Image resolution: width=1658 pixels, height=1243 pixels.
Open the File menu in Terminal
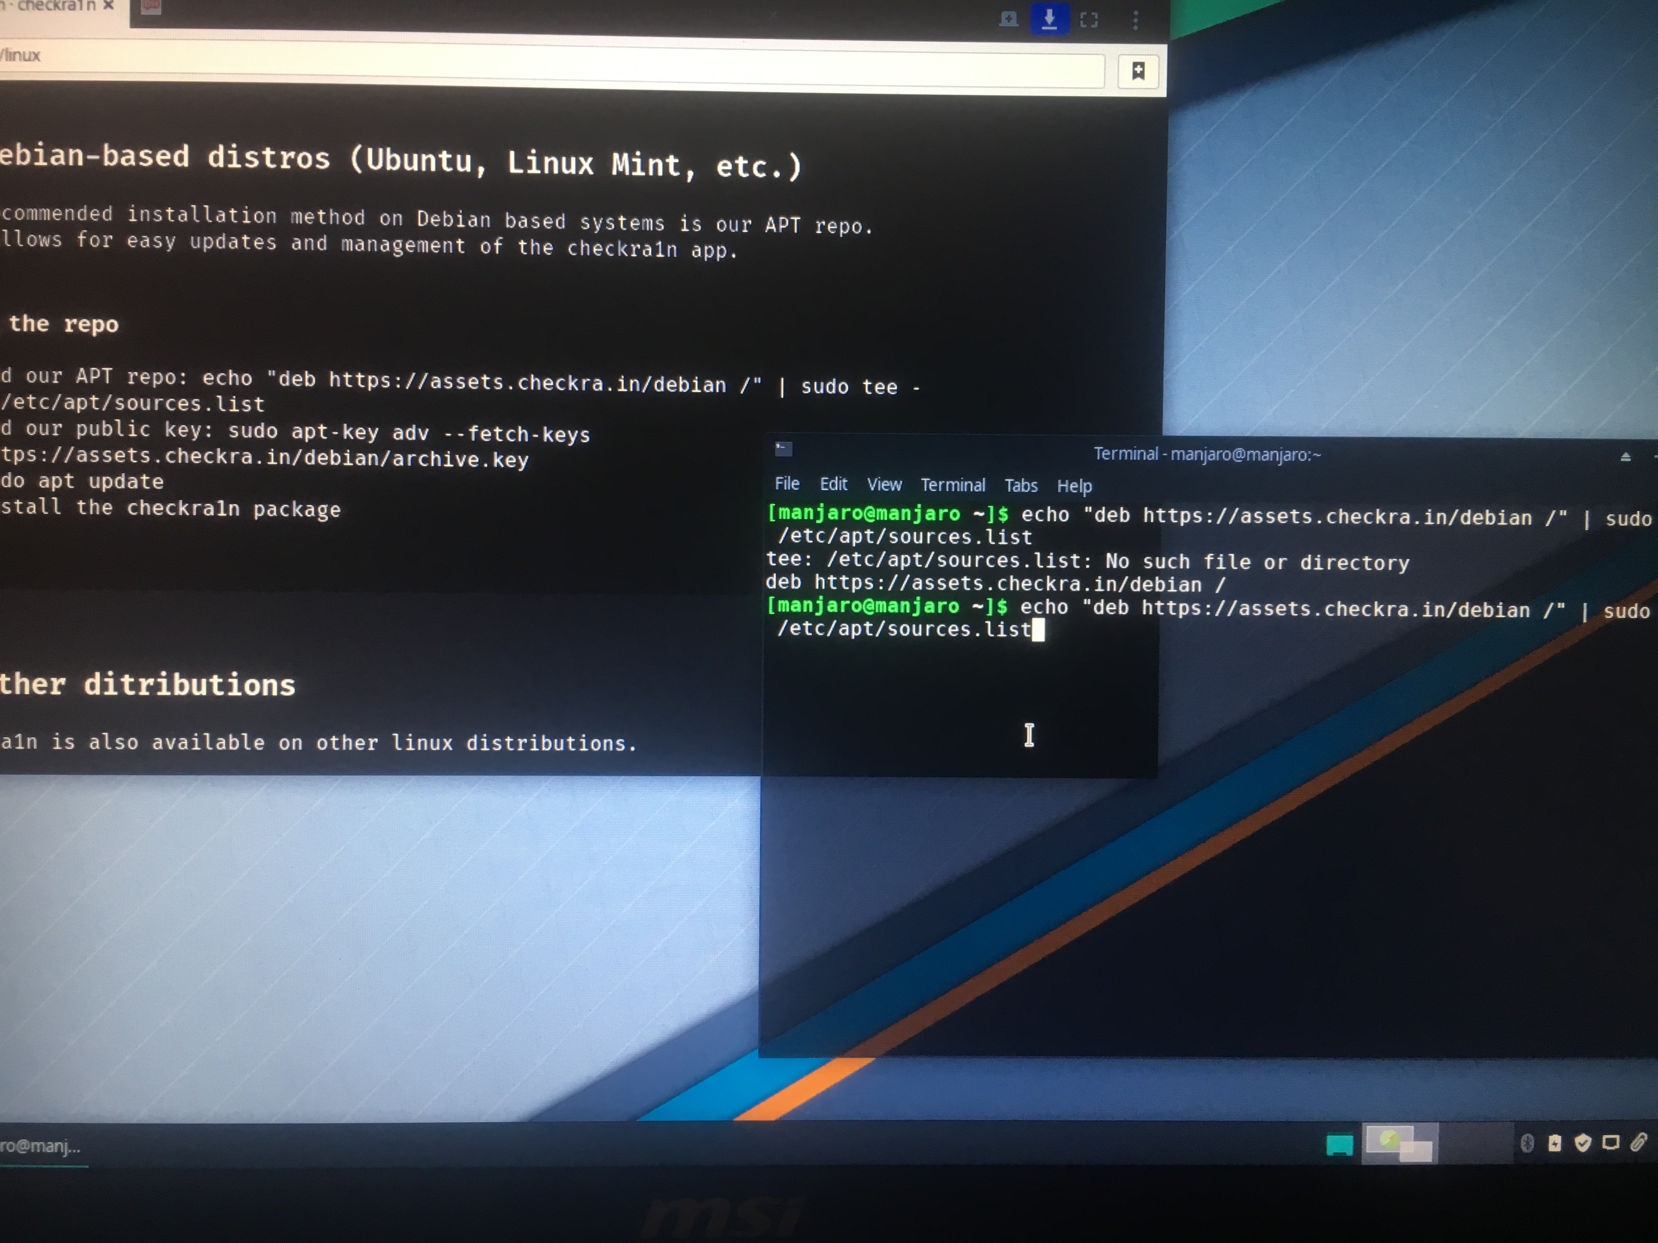point(786,484)
